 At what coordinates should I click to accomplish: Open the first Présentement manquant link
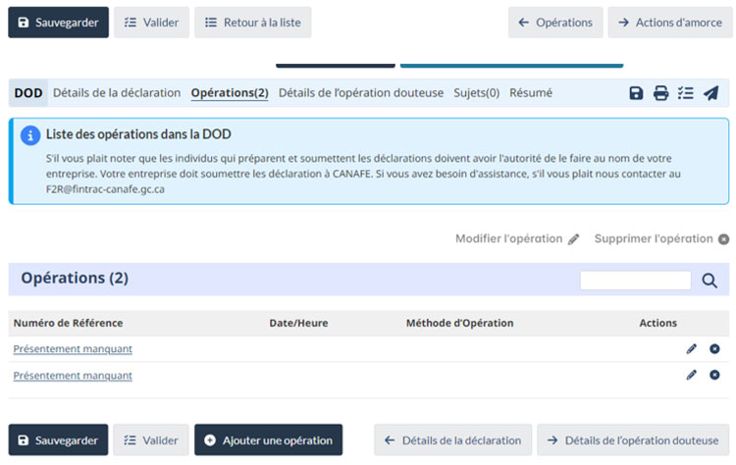73,348
